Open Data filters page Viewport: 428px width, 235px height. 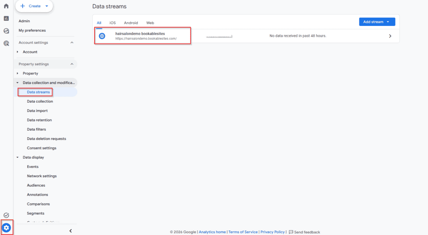point(36,129)
